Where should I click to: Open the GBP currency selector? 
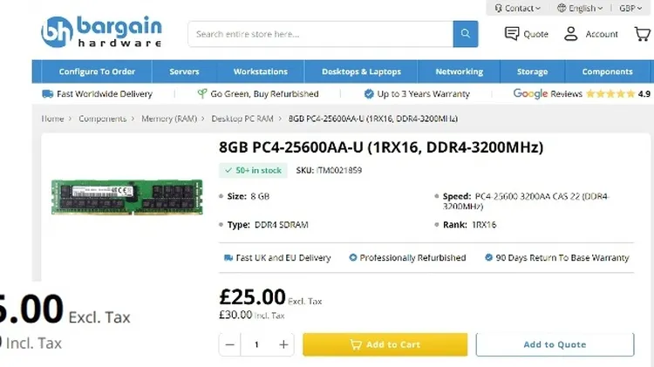[x=630, y=8]
